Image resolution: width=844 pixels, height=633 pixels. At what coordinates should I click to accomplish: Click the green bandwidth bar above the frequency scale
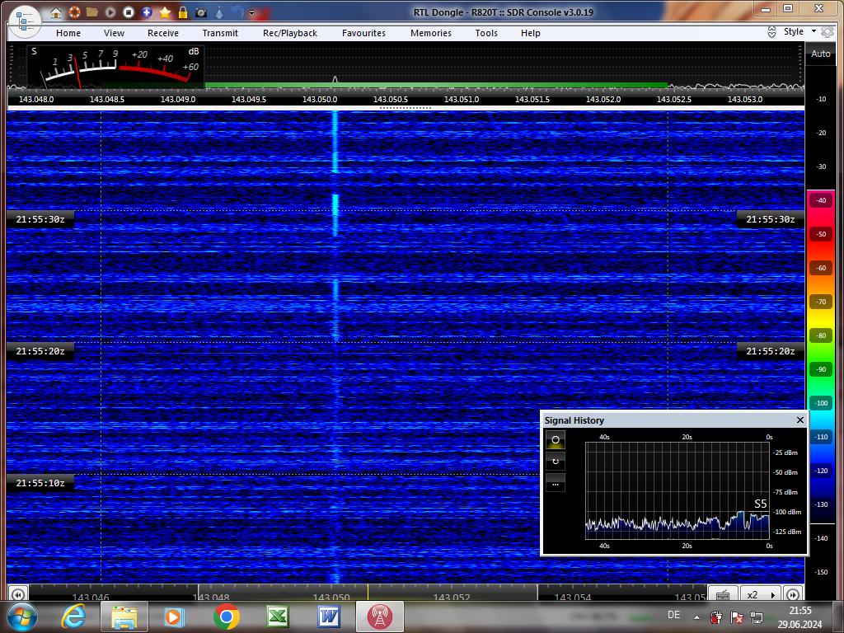[436, 85]
